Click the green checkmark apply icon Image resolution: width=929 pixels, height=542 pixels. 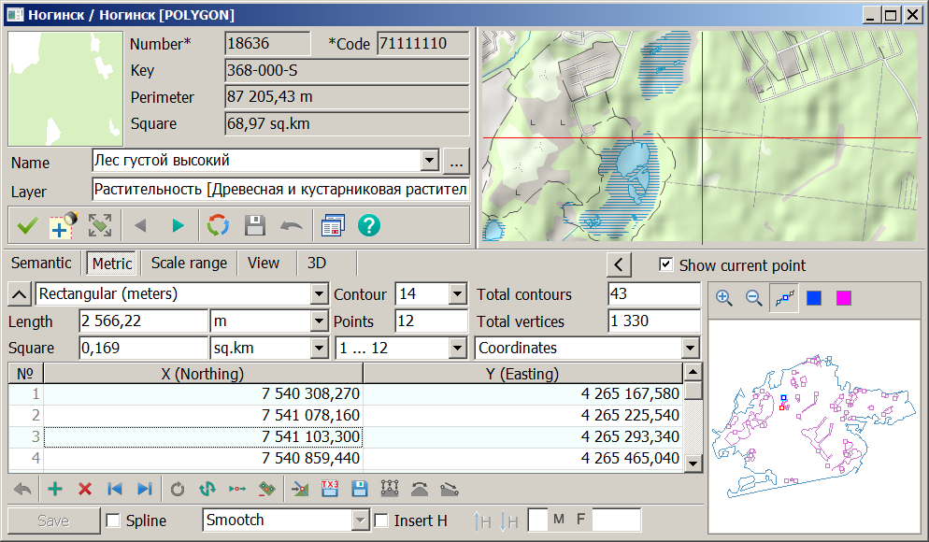(x=27, y=225)
